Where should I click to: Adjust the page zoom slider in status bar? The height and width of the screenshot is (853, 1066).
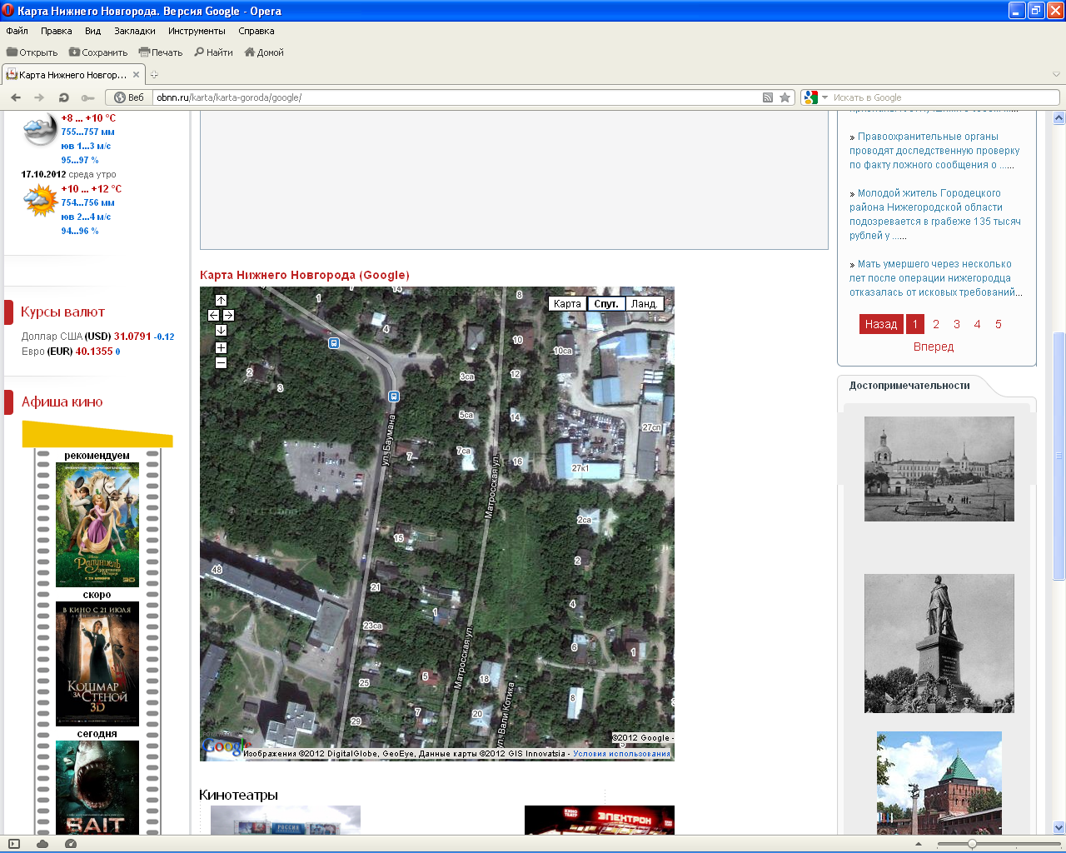click(972, 844)
